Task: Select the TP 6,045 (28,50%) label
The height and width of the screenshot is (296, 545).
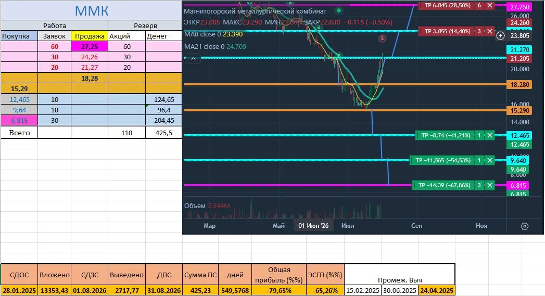Action: (x=447, y=5)
